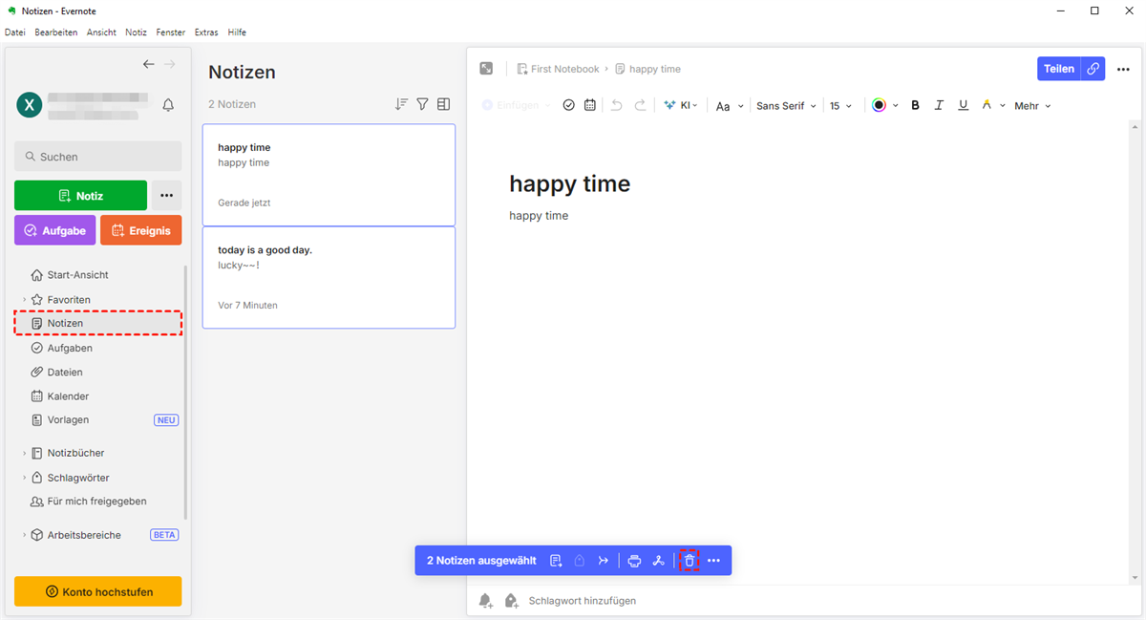Click the notifications bell in sidebar
This screenshot has height=620, width=1146.
[x=169, y=105]
